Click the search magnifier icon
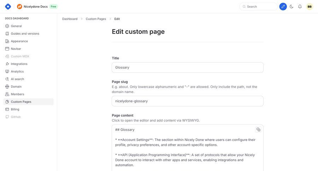Image resolution: width=318 pixels, height=171 pixels. (244, 6)
